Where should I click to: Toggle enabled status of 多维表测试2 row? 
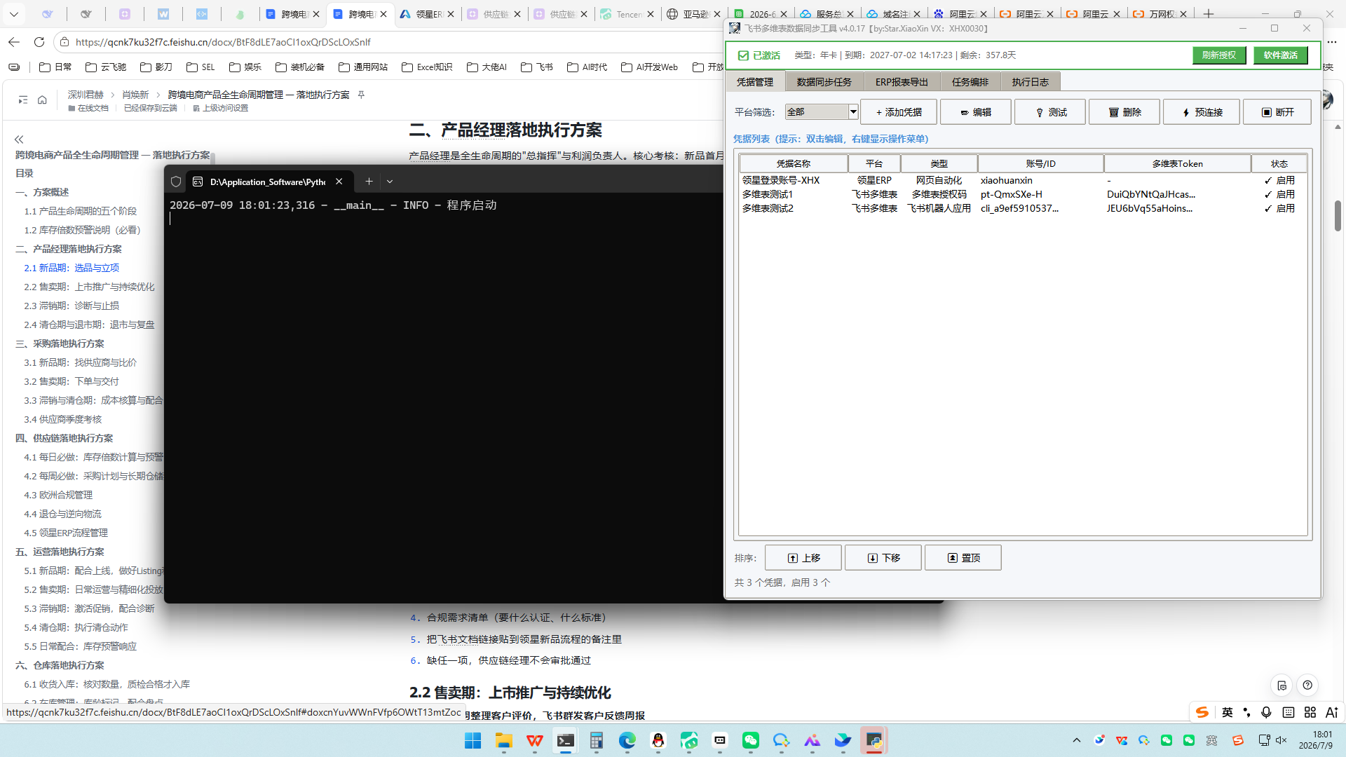click(1279, 208)
